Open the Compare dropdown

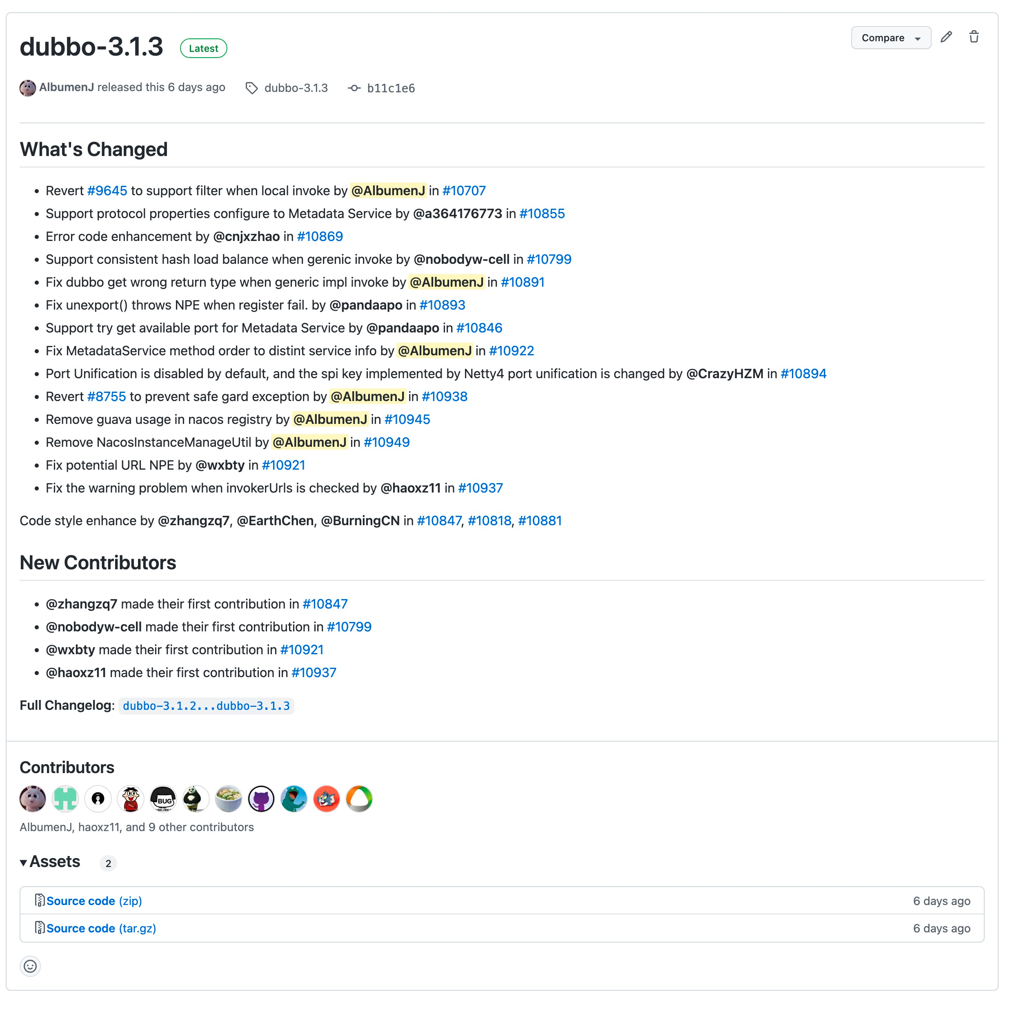pyautogui.click(x=891, y=37)
